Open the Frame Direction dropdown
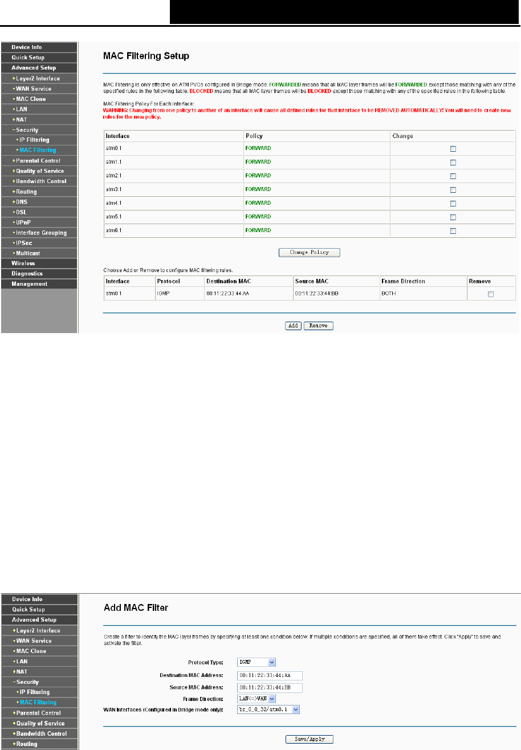Image resolution: width=521 pixels, height=750 pixels. [257, 698]
